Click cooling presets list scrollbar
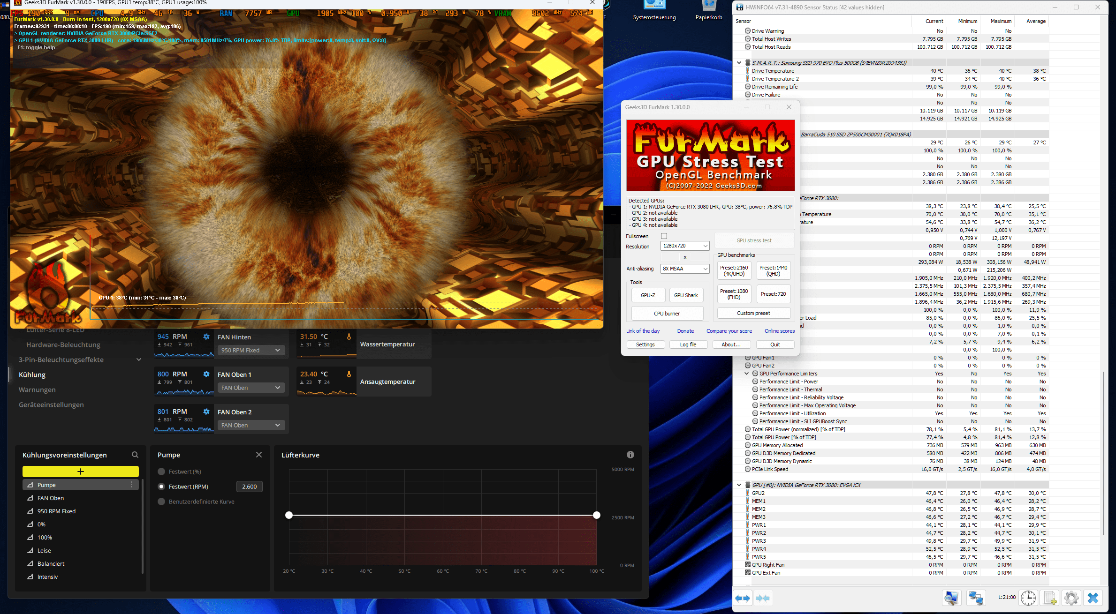 pyautogui.click(x=142, y=526)
